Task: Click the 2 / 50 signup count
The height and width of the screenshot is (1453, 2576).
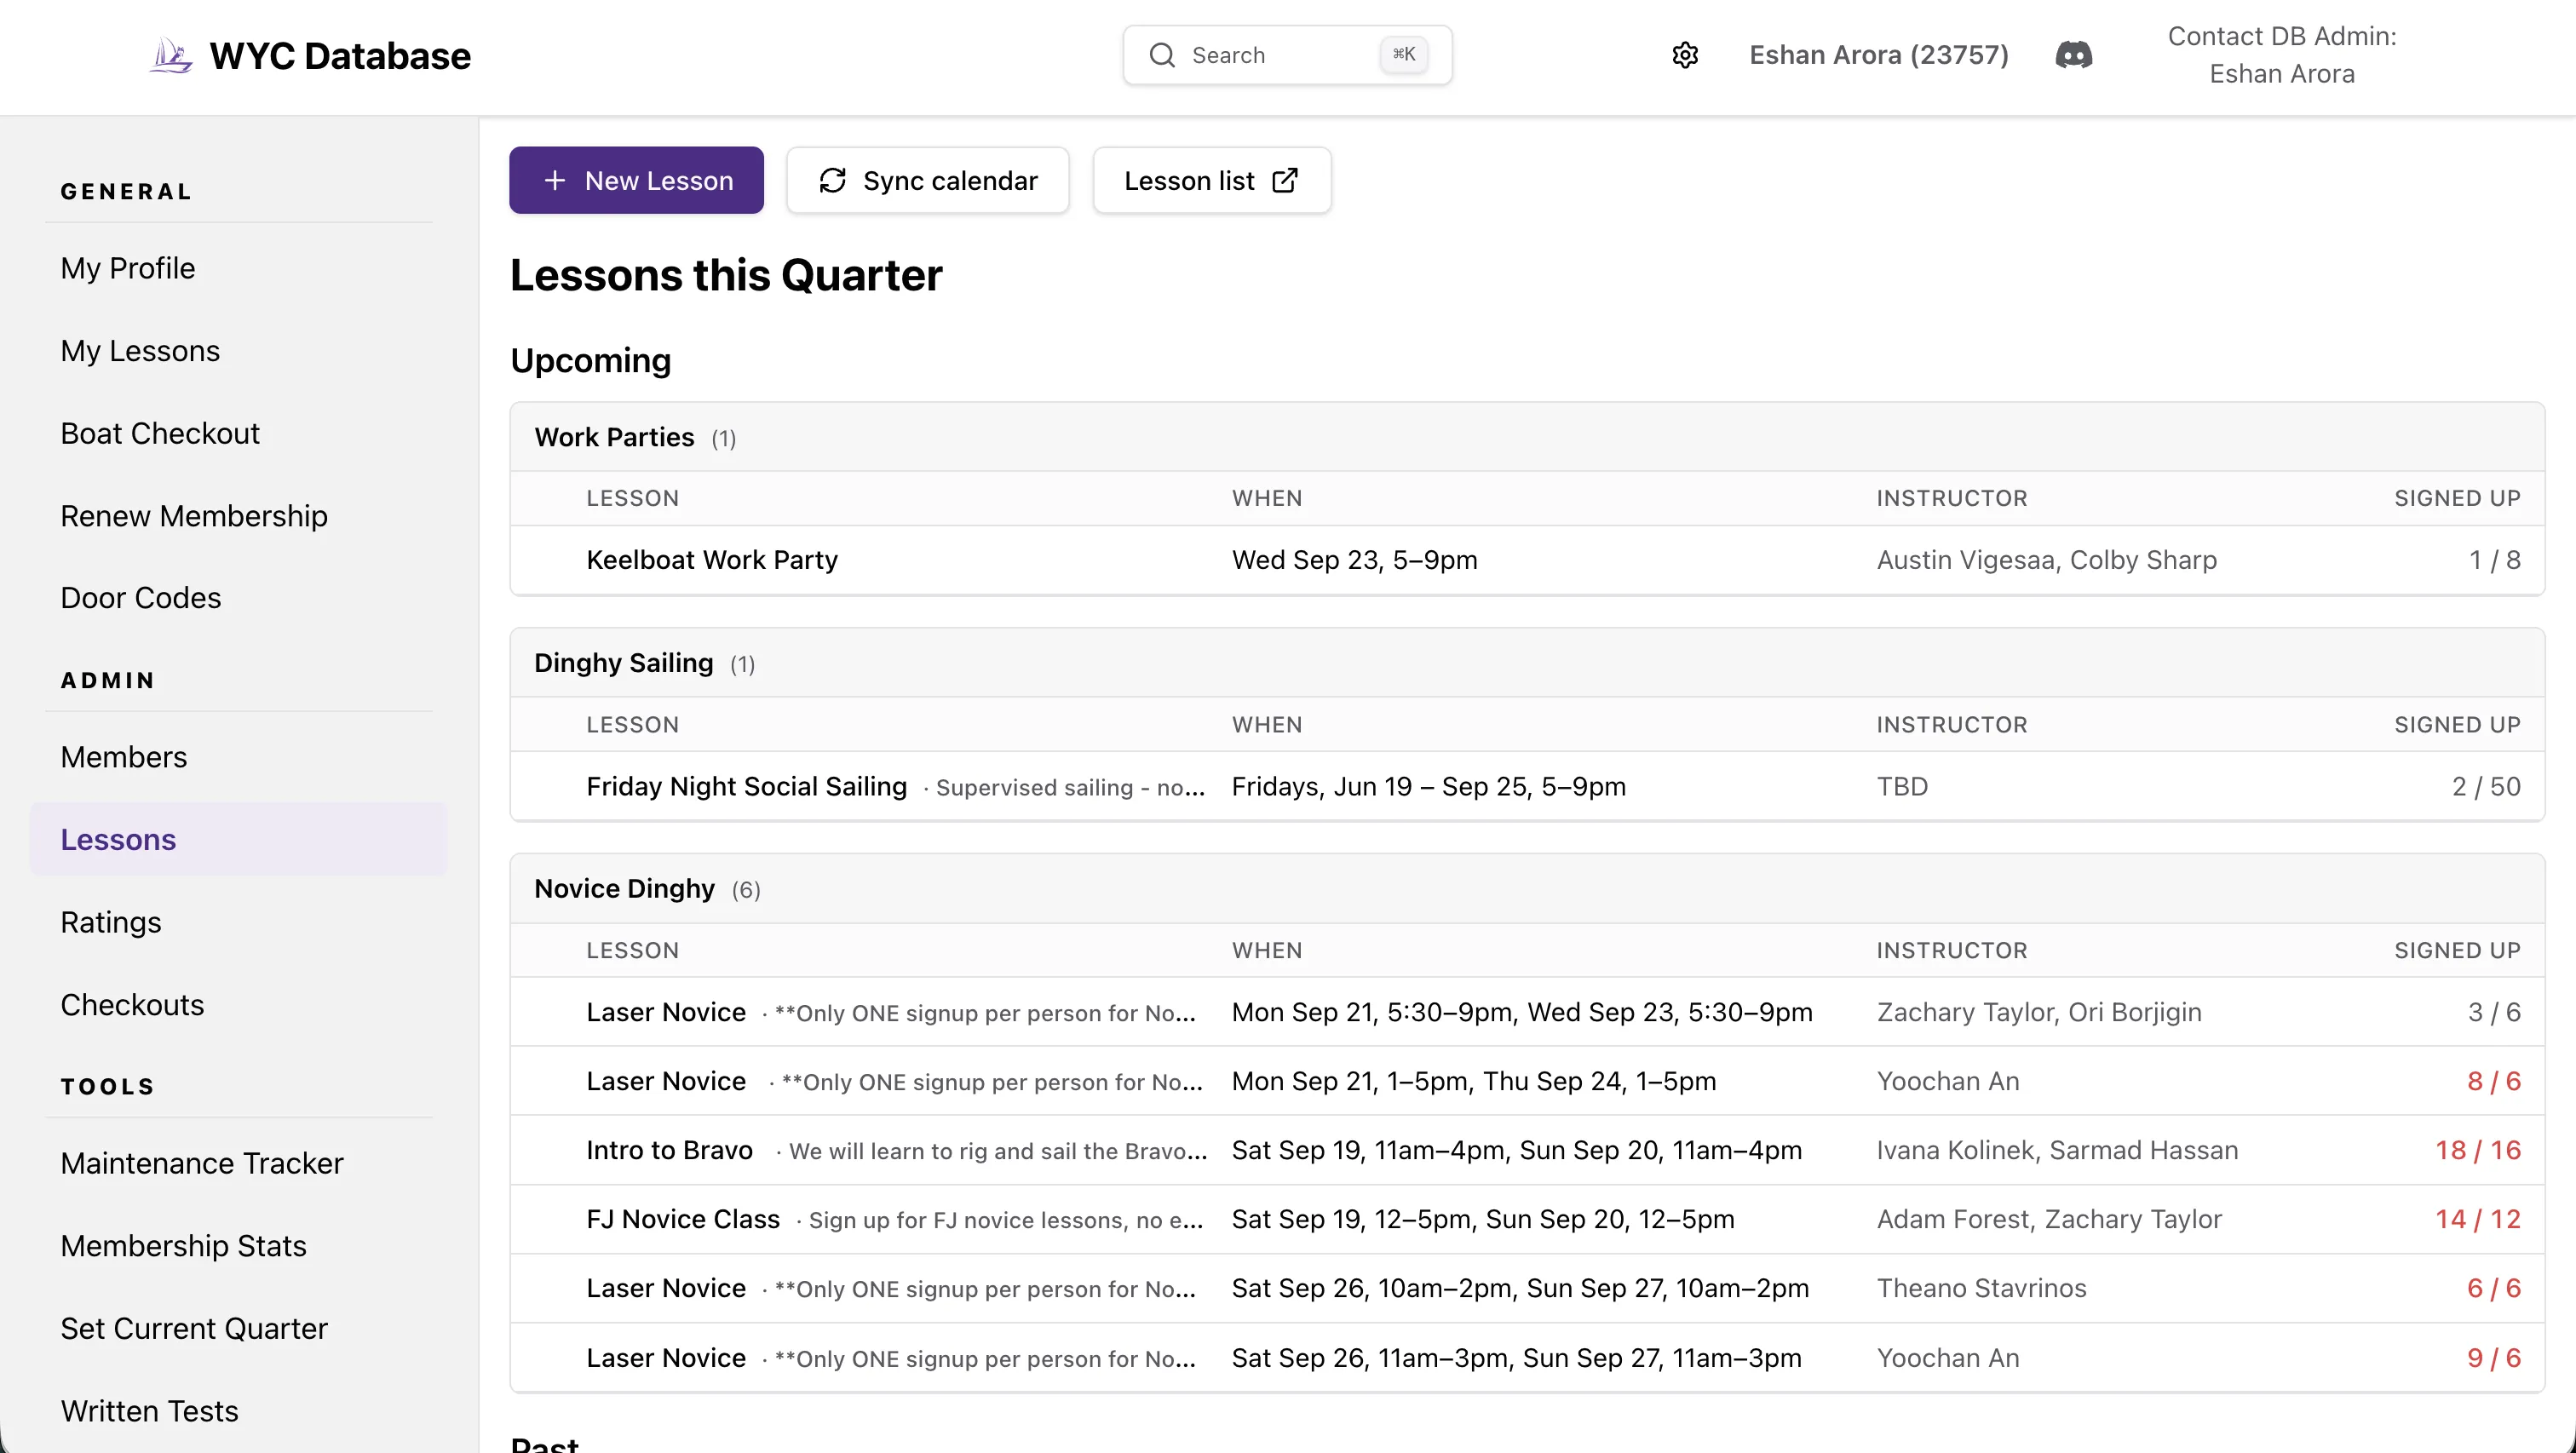Action: click(x=2486, y=787)
